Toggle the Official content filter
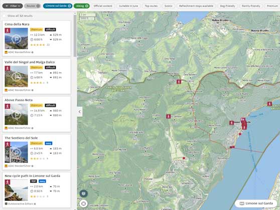The image size is (280, 210). [103, 6]
